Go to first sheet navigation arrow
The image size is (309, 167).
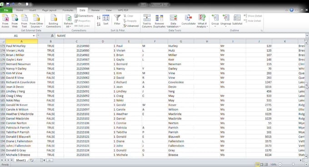[x=2, y=160]
